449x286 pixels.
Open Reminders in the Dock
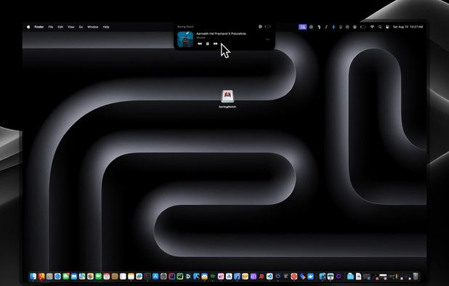123,277
